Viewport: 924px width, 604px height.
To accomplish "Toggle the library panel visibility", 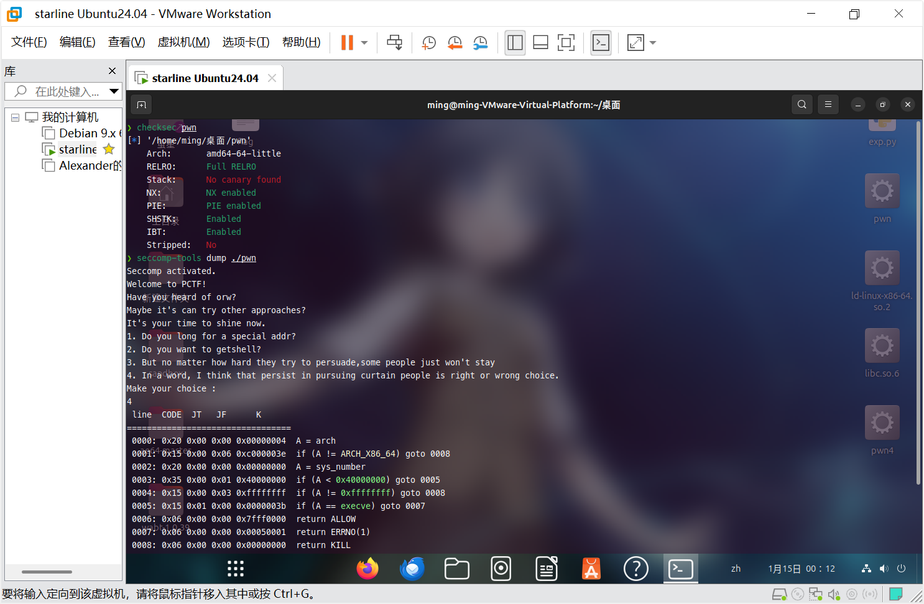I will point(515,42).
